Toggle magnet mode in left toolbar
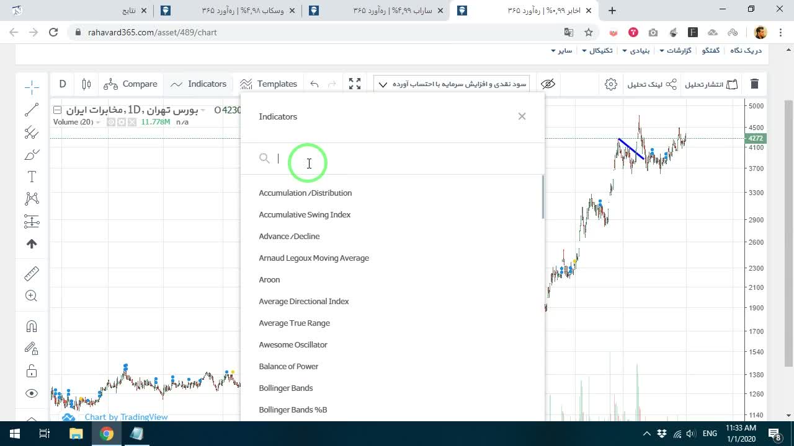 32,326
